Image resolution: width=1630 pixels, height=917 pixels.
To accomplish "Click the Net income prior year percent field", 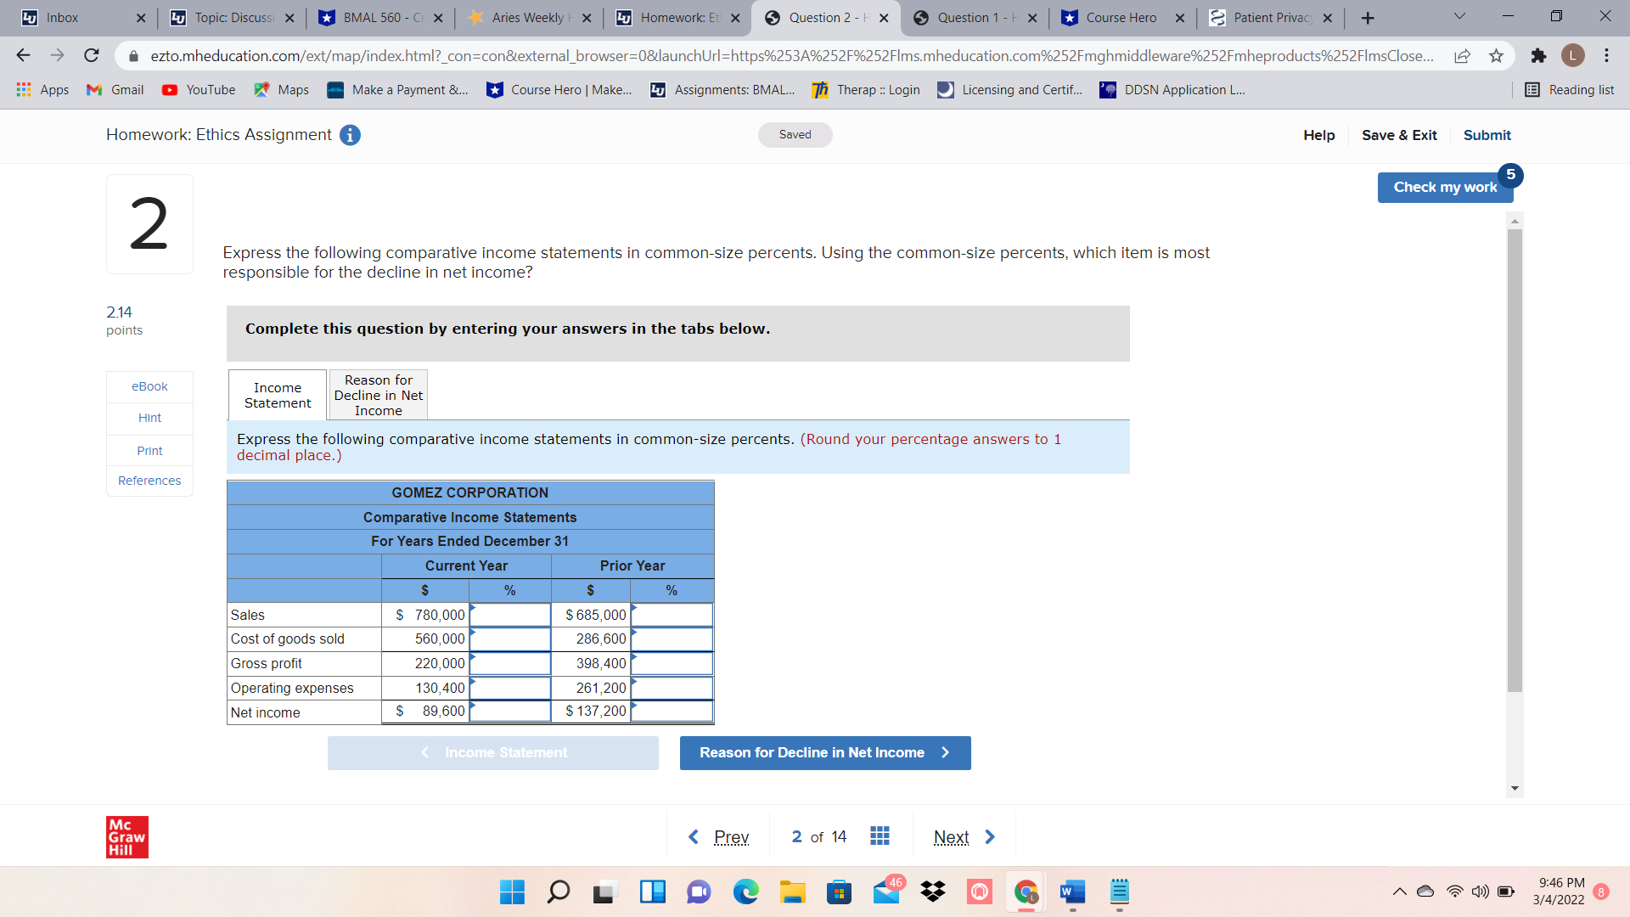I will pos(672,712).
